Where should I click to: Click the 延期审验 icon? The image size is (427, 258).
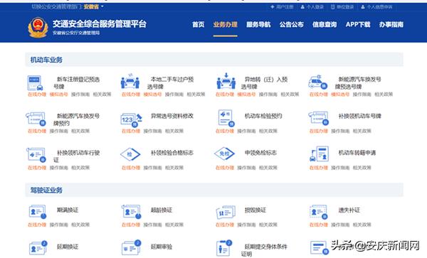click(131, 247)
